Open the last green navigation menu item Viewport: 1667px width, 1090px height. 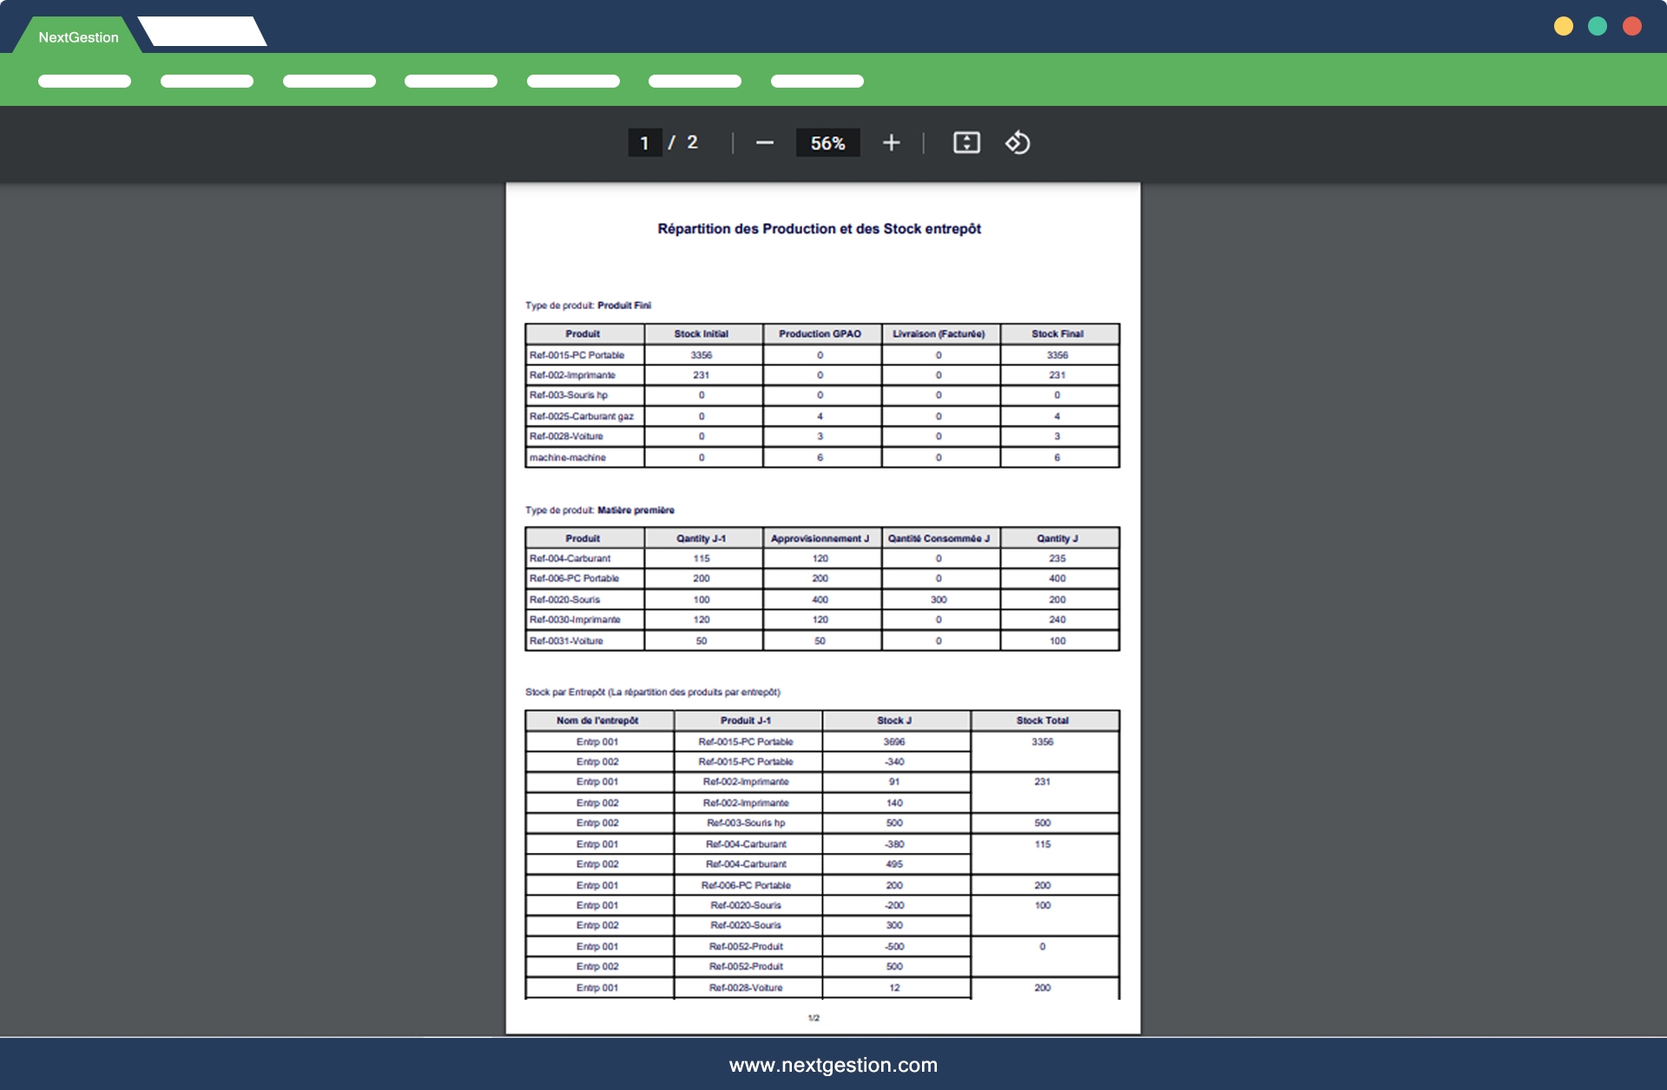(x=817, y=82)
